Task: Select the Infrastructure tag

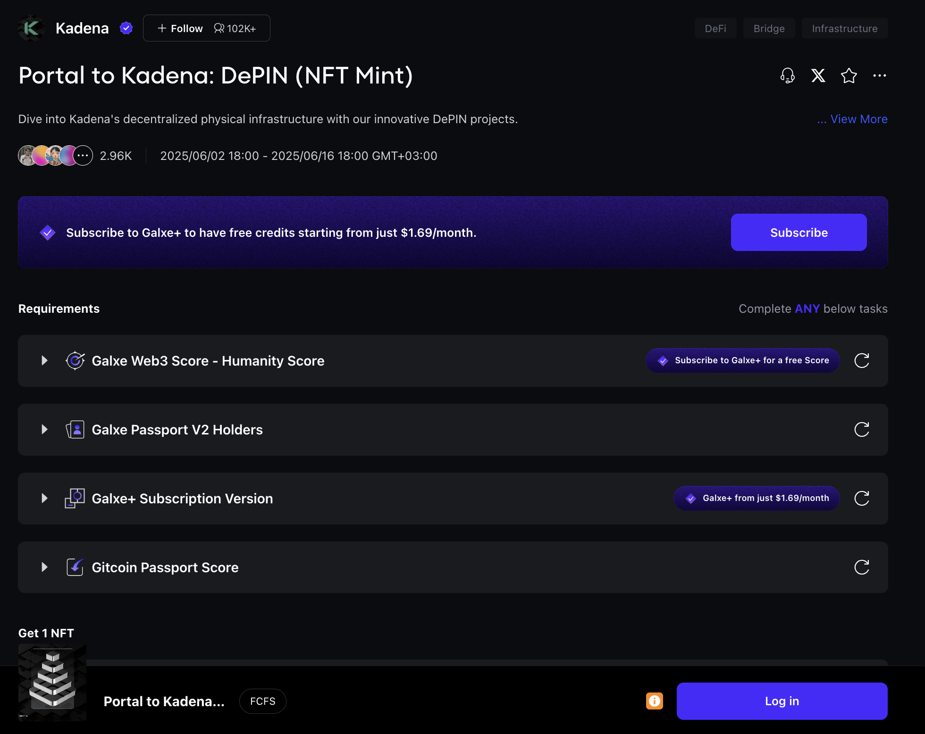Action: pos(845,28)
